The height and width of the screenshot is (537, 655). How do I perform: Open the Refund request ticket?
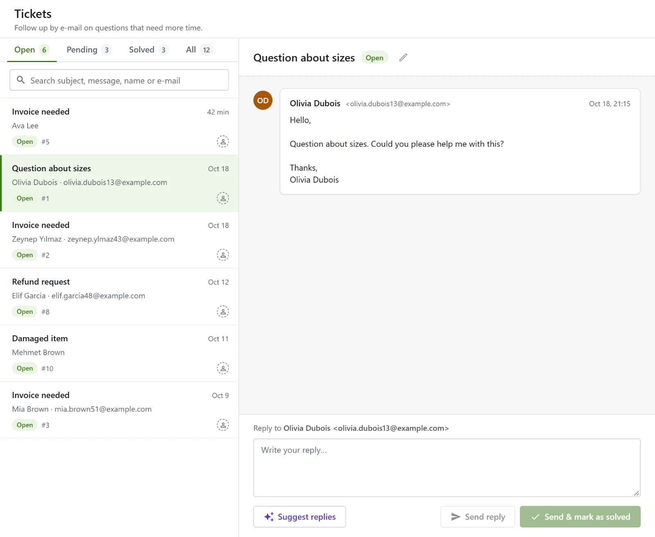point(119,297)
